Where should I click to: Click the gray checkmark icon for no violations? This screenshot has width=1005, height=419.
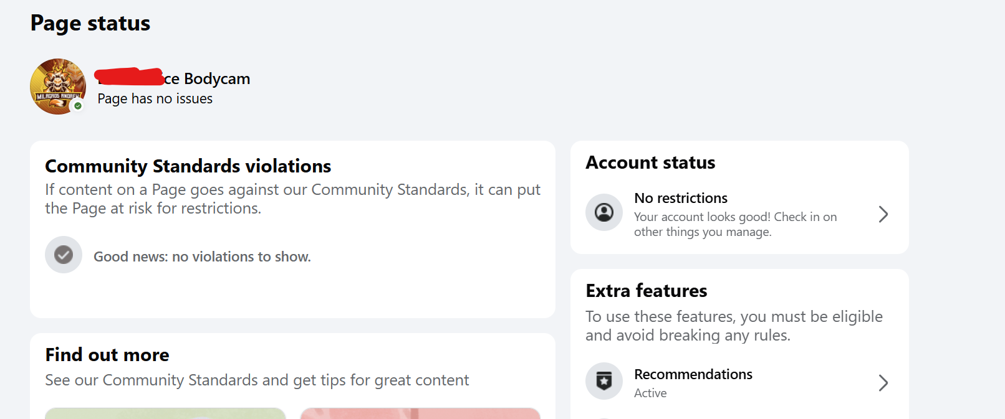(64, 255)
